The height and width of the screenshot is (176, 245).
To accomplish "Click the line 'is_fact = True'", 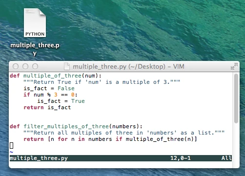I will 61,101.
